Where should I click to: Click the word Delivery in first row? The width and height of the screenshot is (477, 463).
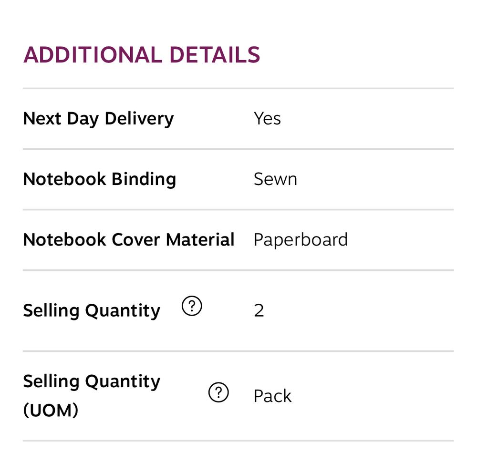coord(139,119)
